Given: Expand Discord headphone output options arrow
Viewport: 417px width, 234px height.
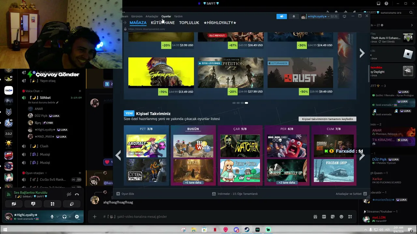Looking at the screenshot, I should pos(70,216).
